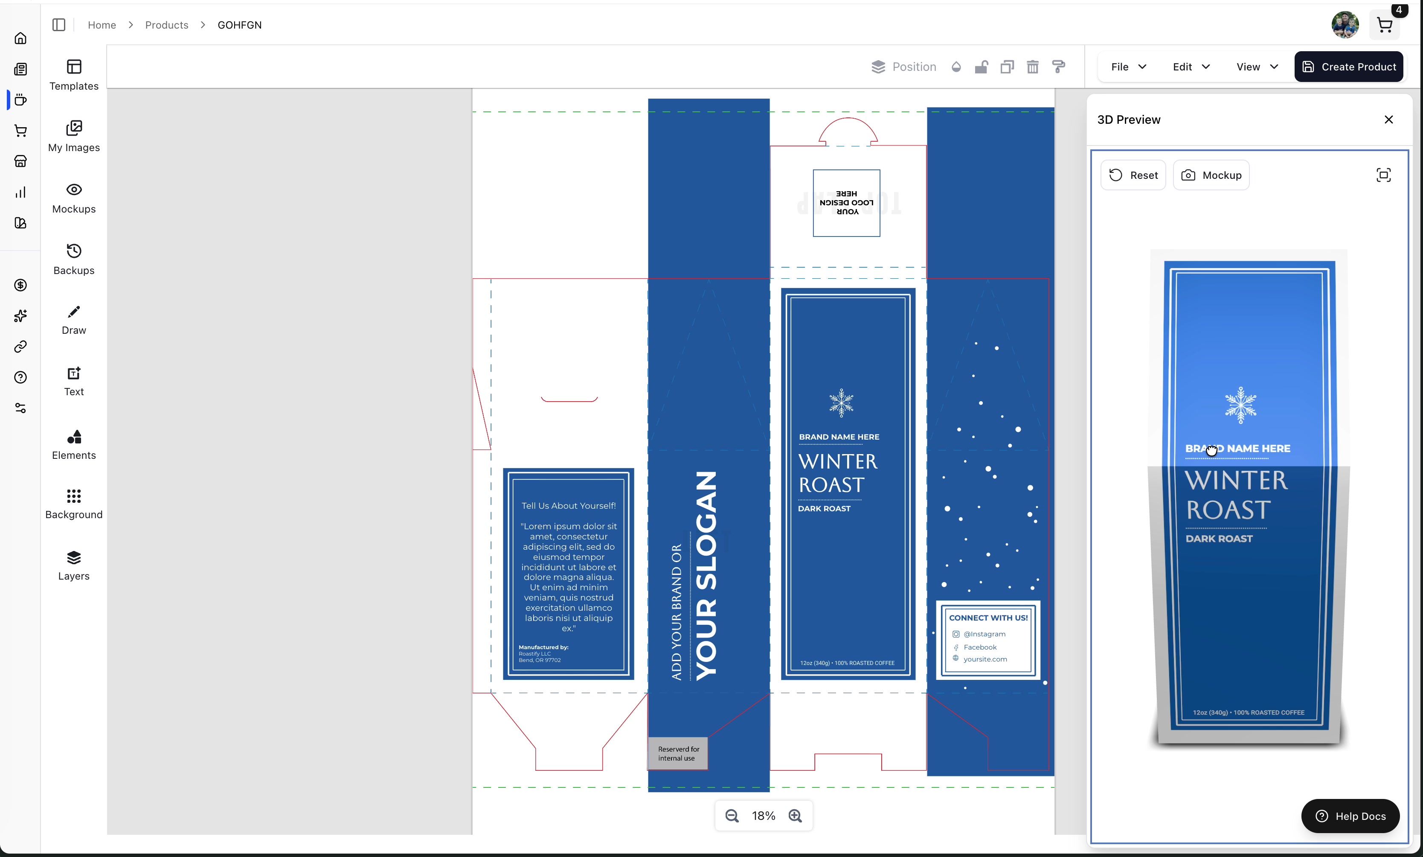The height and width of the screenshot is (857, 1423).
Task: Click the paint roller format icon
Action: [x=1058, y=67]
